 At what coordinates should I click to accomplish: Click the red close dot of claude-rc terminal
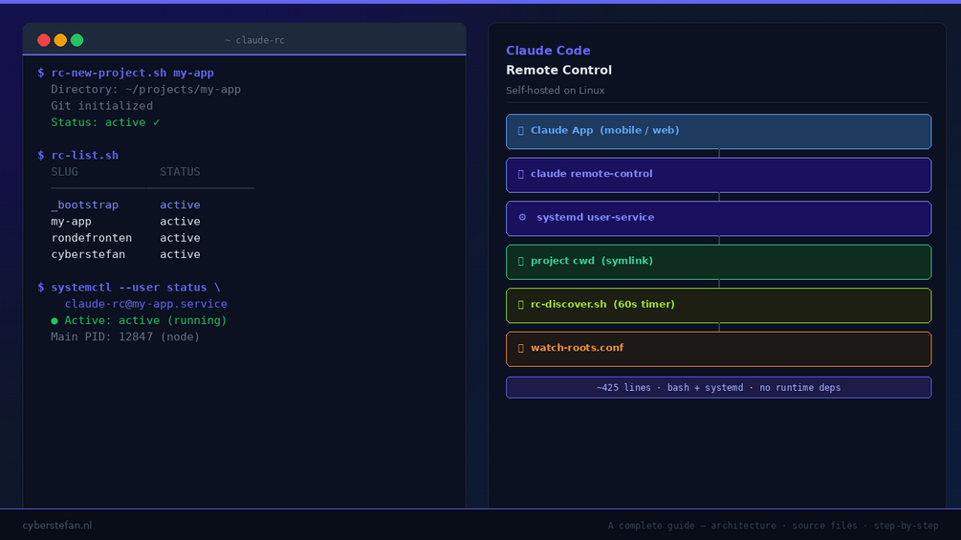[x=44, y=40]
